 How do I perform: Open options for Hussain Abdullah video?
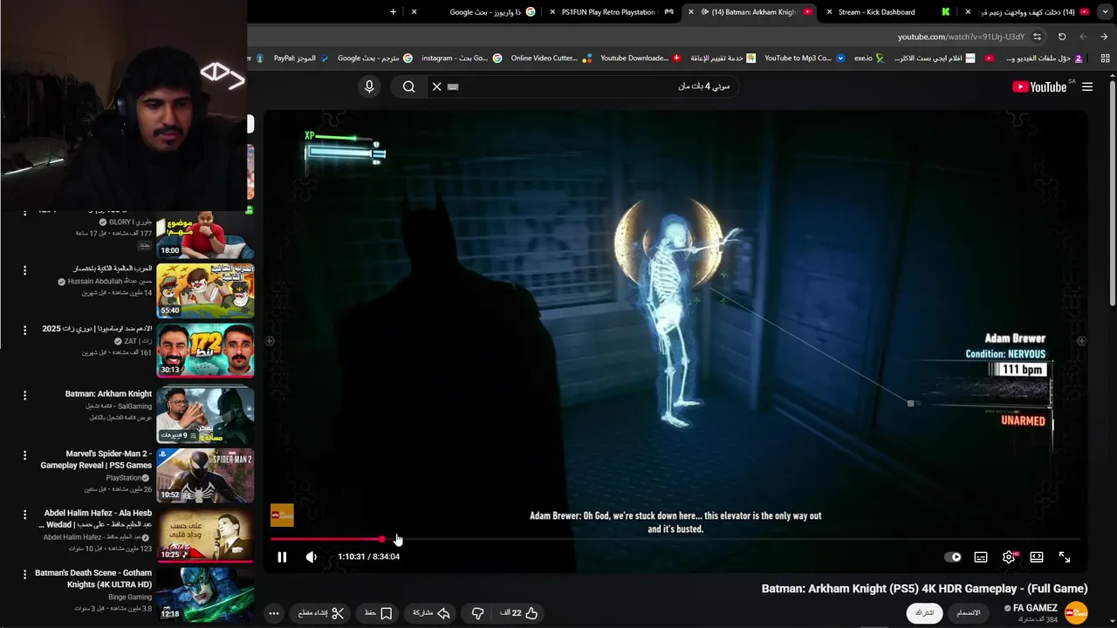coord(24,270)
